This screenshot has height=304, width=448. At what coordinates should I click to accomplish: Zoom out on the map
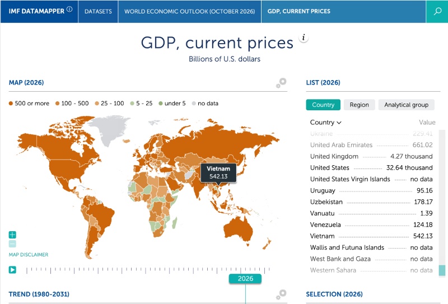[12, 244]
